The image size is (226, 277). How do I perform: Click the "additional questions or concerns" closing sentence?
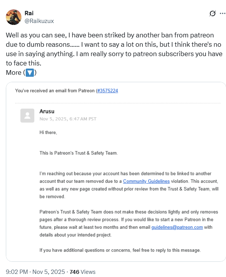click(x=120, y=250)
